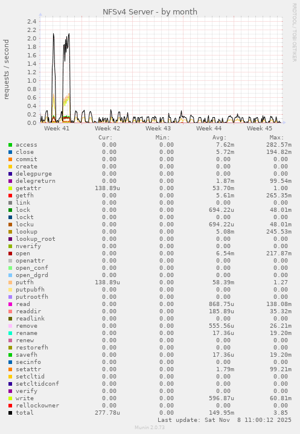
Task: Select the Avg: column header
Action: pos(220,138)
